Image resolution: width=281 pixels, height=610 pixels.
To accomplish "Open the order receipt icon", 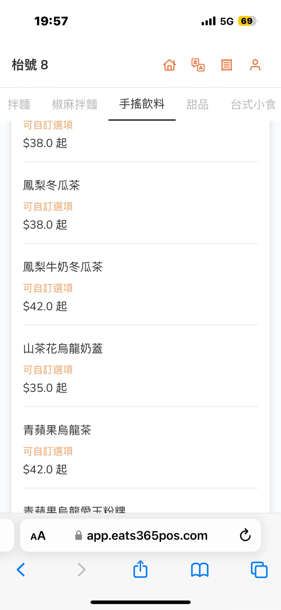I will [x=227, y=65].
